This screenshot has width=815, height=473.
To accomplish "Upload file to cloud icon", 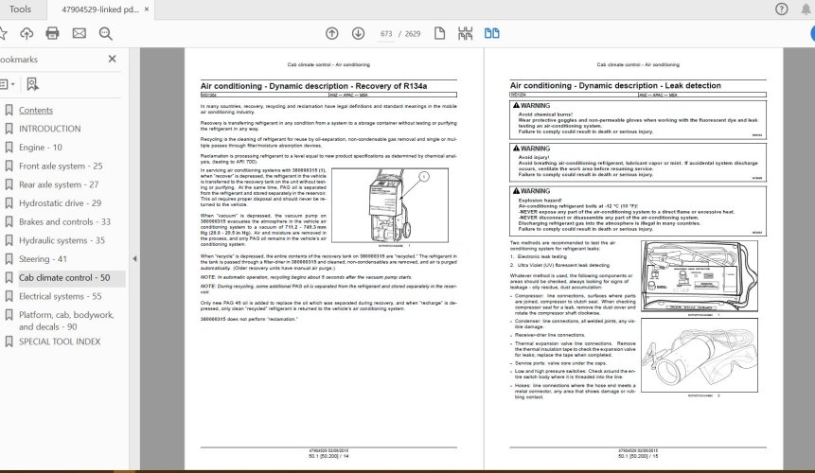I will tap(27, 34).
